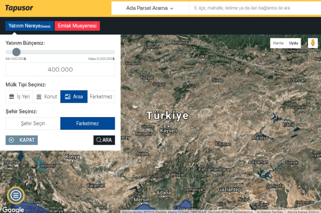Click the Sungurlu town label
Viewport: 321px width, 213px height.
tap(133, 63)
